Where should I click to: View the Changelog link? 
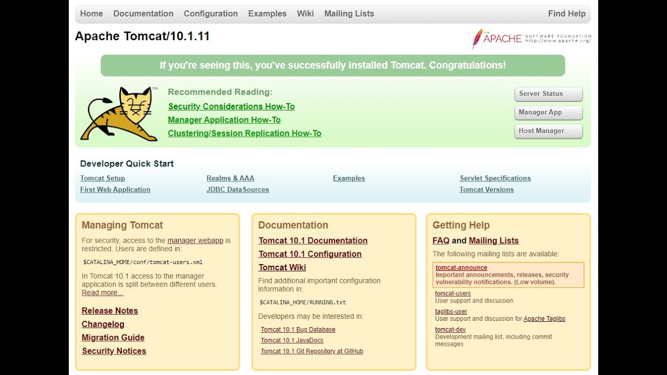(103, 324)
